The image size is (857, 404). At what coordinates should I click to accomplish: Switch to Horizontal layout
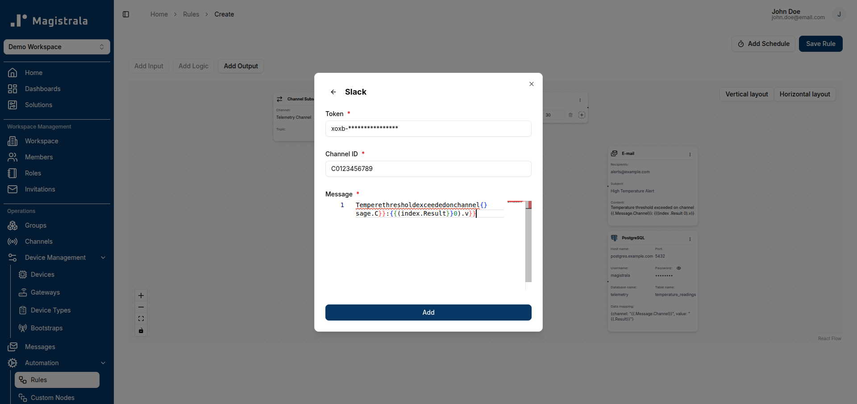pyautogui.click(x=805, y=94)
